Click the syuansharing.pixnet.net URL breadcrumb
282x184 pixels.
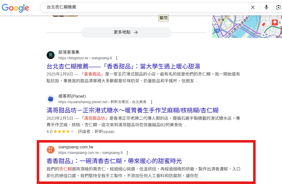tap(102, 102)
